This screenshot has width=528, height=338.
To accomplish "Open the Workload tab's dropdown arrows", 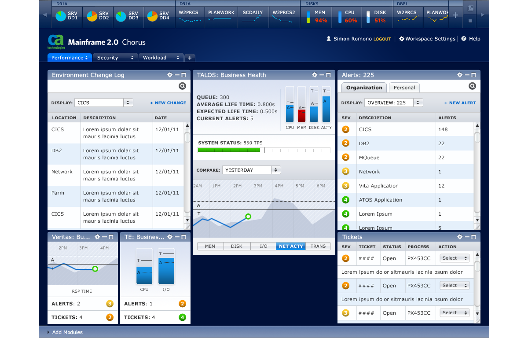I will point(178,58).
